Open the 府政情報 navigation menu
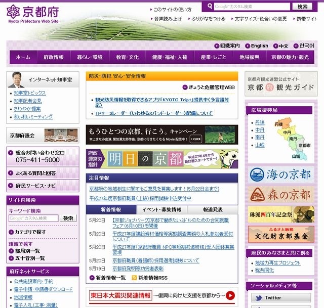The height and width of the screenshot is (308, 324). (54, 57)
